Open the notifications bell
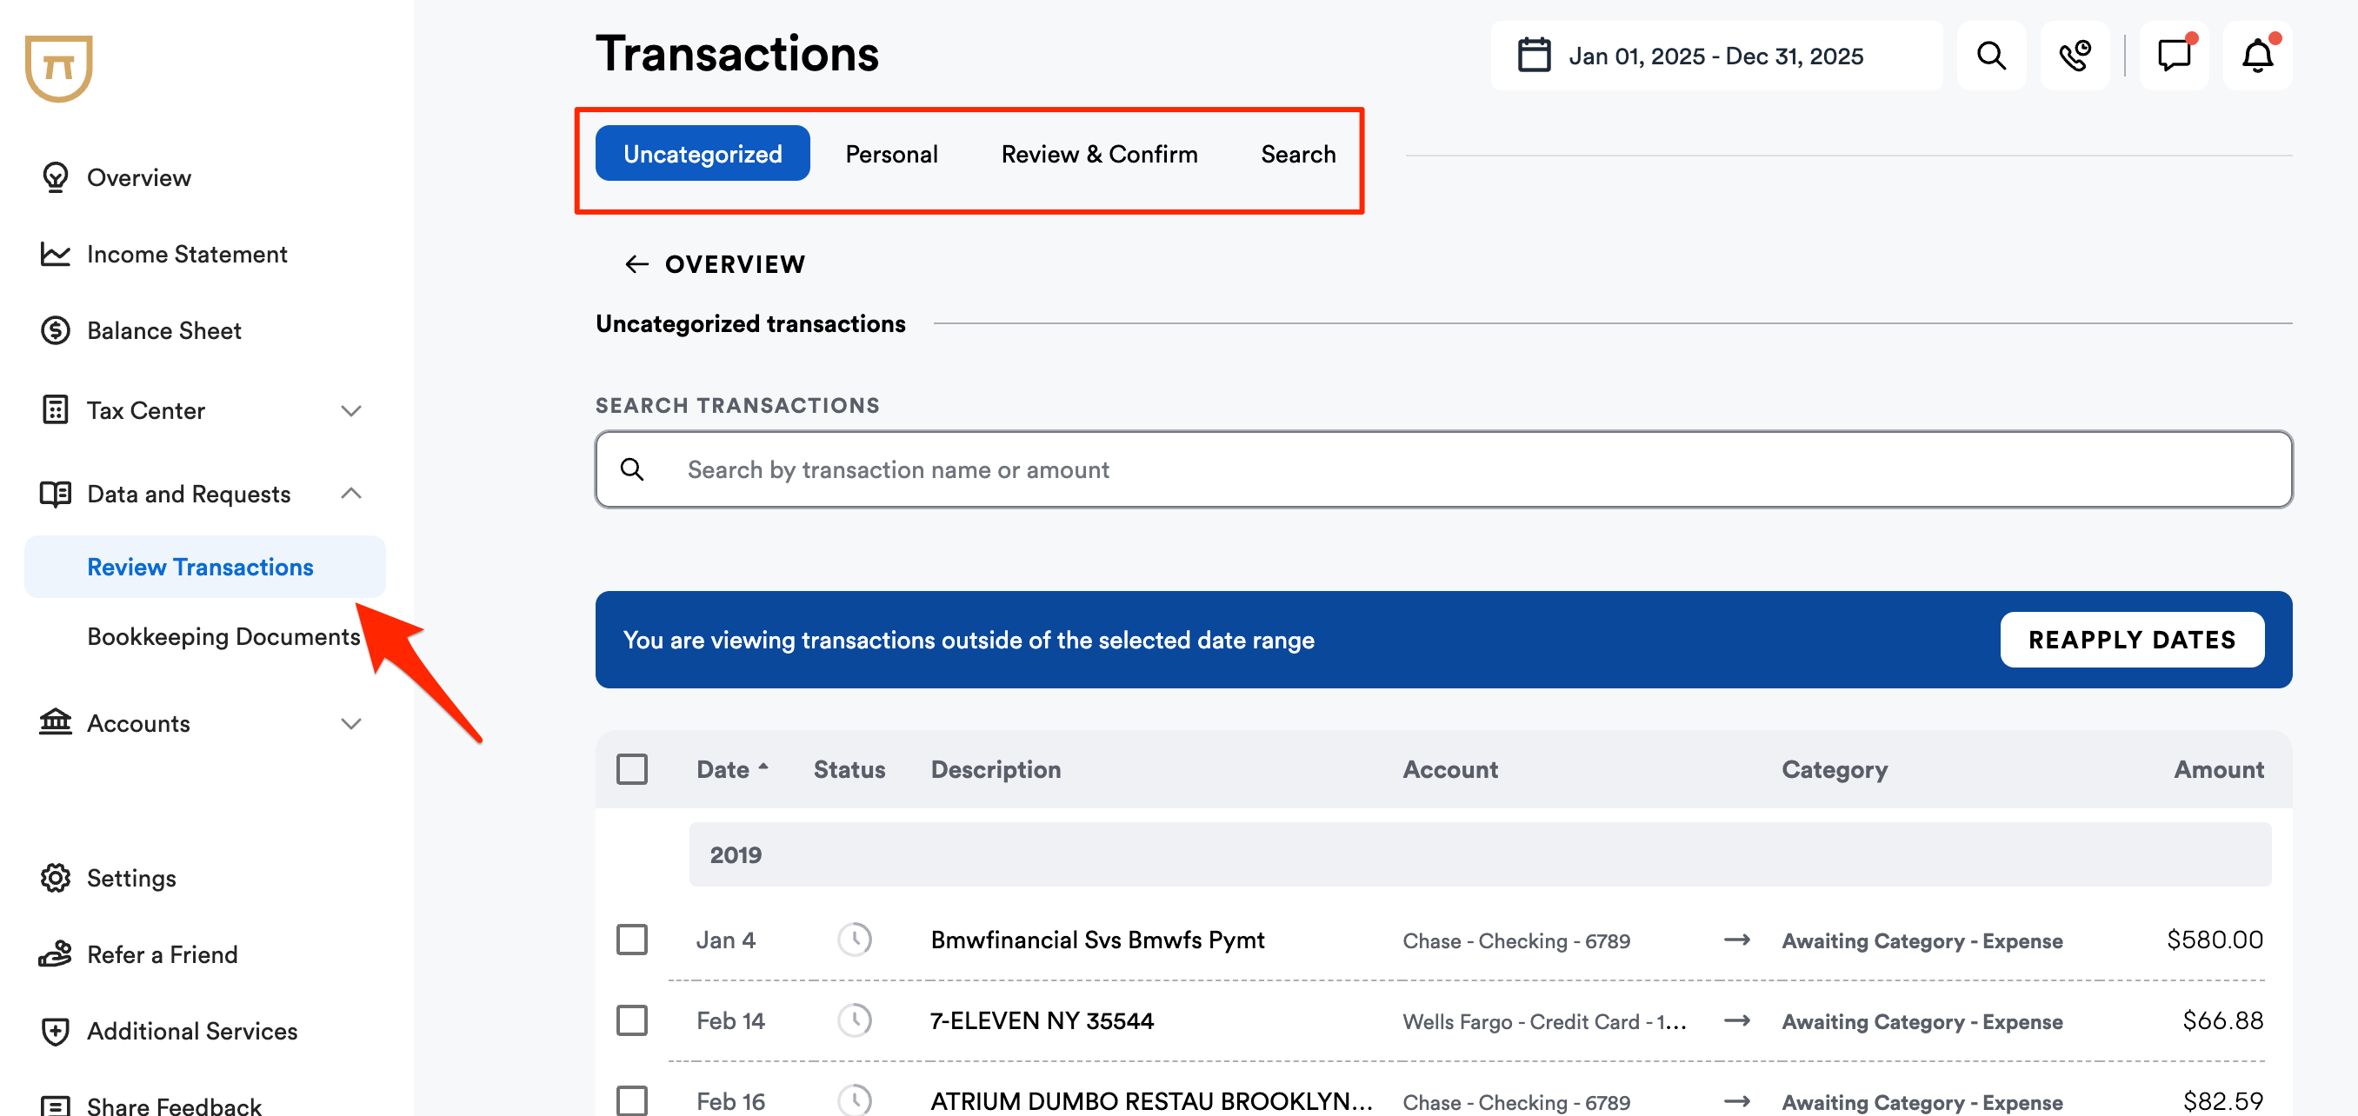Screen dimensions: 2358x1116 [2257, 56]
